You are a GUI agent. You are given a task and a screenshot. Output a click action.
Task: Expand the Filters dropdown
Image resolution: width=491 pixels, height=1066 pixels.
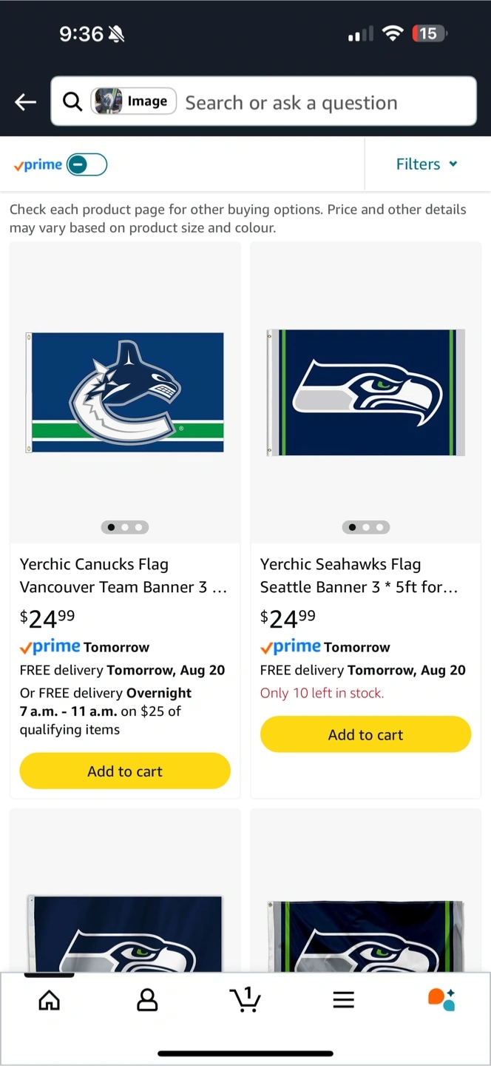427,164
